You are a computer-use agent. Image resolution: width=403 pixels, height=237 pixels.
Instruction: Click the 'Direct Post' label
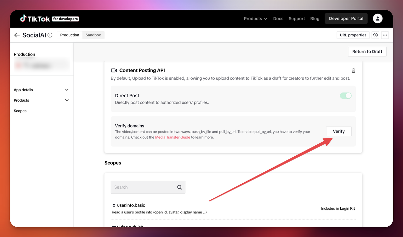pyautogui.click(x=127, y=96)
